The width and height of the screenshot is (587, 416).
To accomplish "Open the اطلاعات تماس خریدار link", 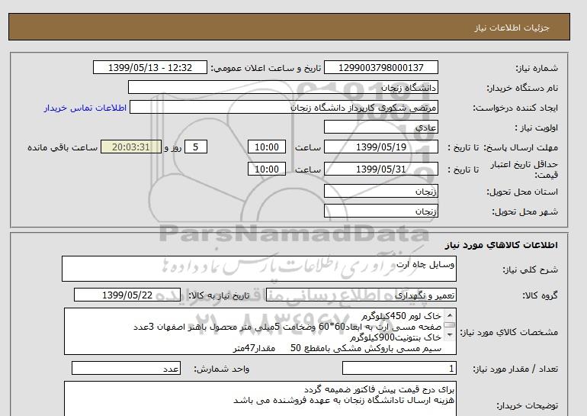I will 85,108.
